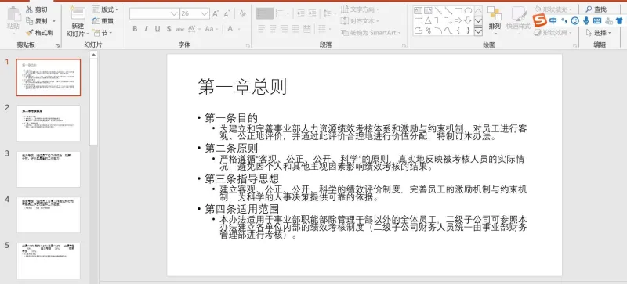
Task: Click the Sogou microphone voice input icon
Action: pos(586,21)
